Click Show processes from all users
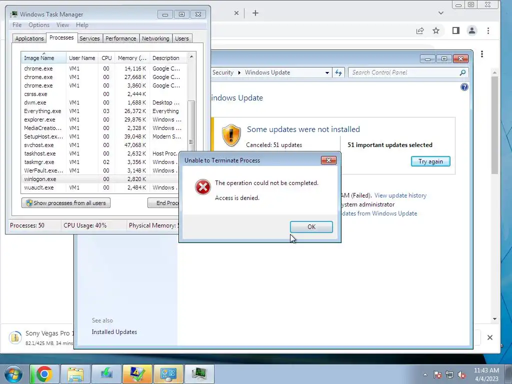 pyautogui.click(x=66, y=203)
